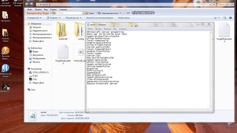Click the server file icon in details pane
Image resolution: width=237 pixels, height=133 pixels.
pos(33,116)
